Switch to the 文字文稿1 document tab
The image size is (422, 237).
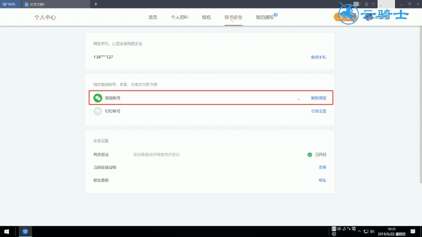(56, 4)
